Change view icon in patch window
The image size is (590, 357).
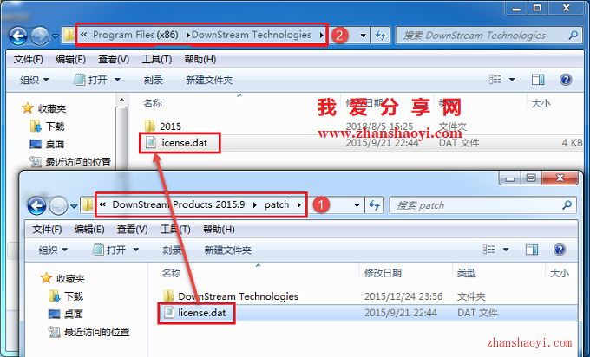(x=489, y=250)
